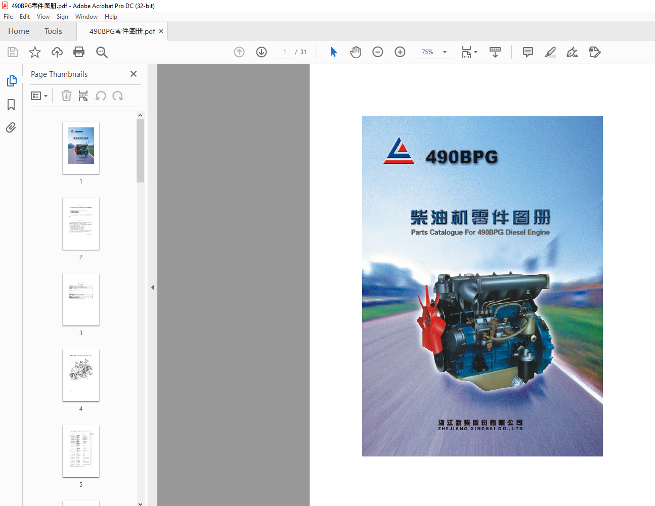The width and height of the screenshot is (655, 506).
Task: Select the 490BPG零件图册.pdf document tab
Action: pyautogui.click(x=122, y=31)
